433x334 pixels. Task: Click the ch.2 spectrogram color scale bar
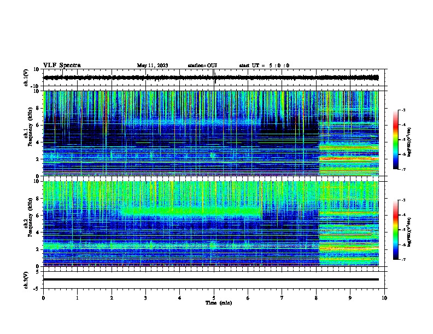tap(396, 230)
